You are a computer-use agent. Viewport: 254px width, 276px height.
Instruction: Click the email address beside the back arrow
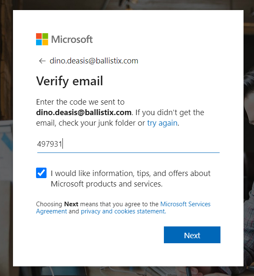pos(94,61)
